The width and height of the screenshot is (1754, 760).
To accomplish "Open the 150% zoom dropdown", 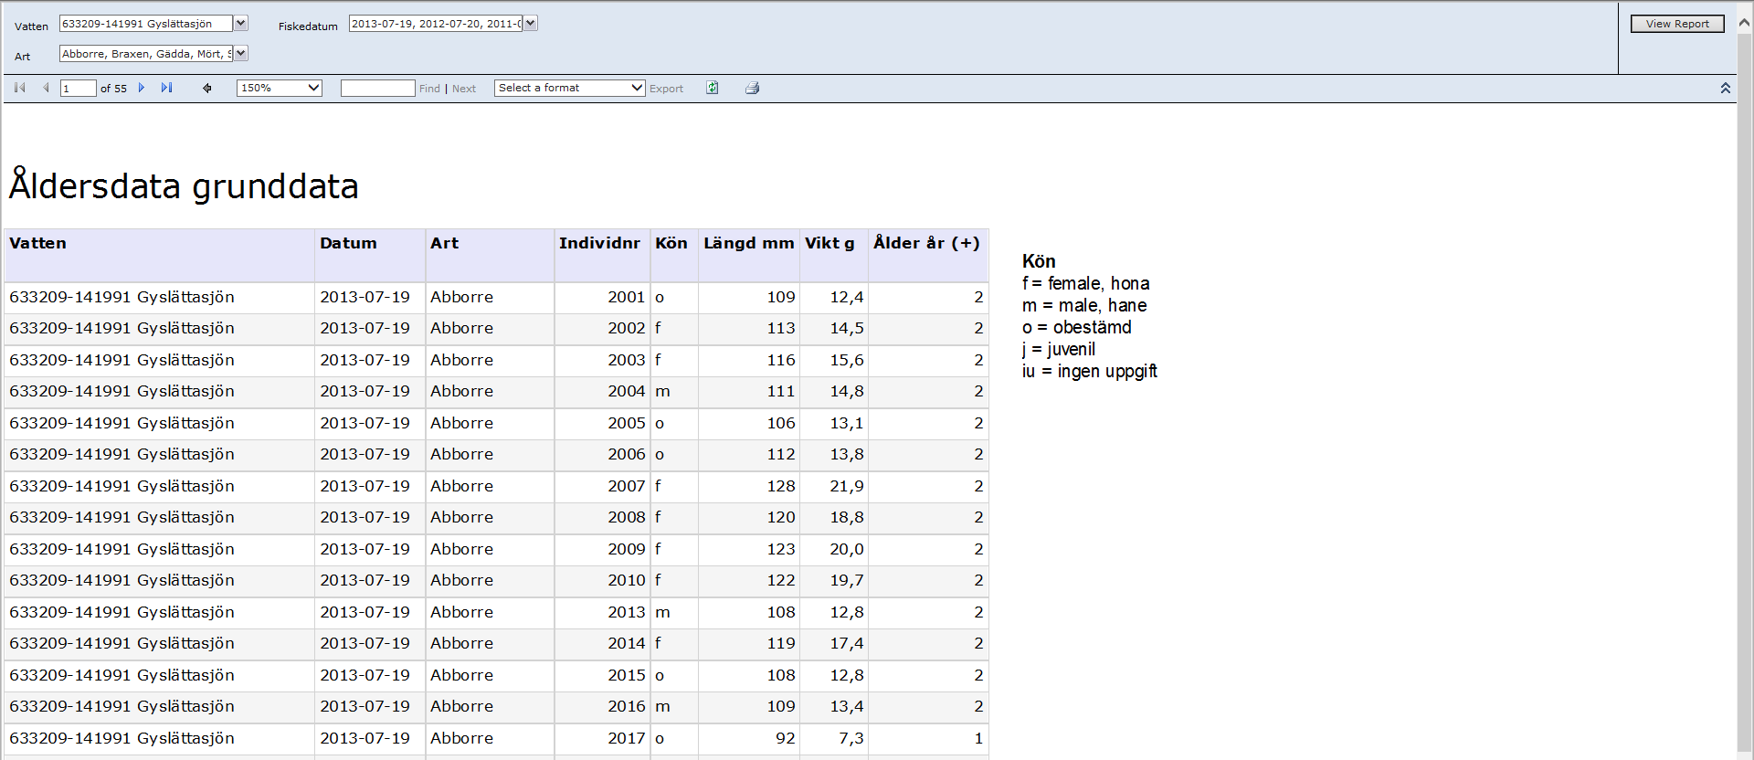I will click(280, 88).
